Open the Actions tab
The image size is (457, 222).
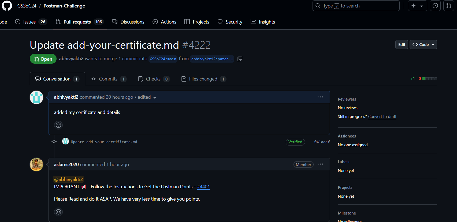coord(164,22)
